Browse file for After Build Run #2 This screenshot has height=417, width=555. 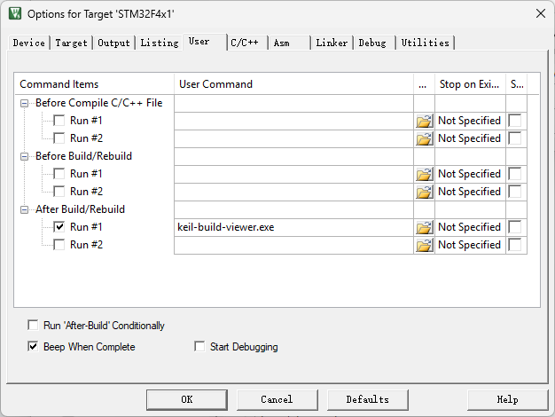pyautogui.click(x=424, y=245)
